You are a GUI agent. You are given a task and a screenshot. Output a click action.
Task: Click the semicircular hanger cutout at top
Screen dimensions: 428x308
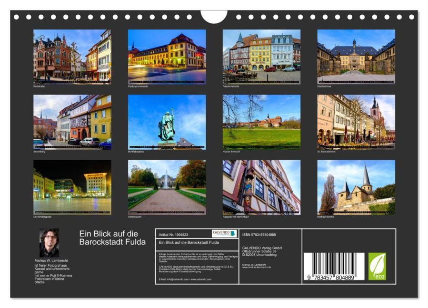pyautogui.click(x=214, y=16)
